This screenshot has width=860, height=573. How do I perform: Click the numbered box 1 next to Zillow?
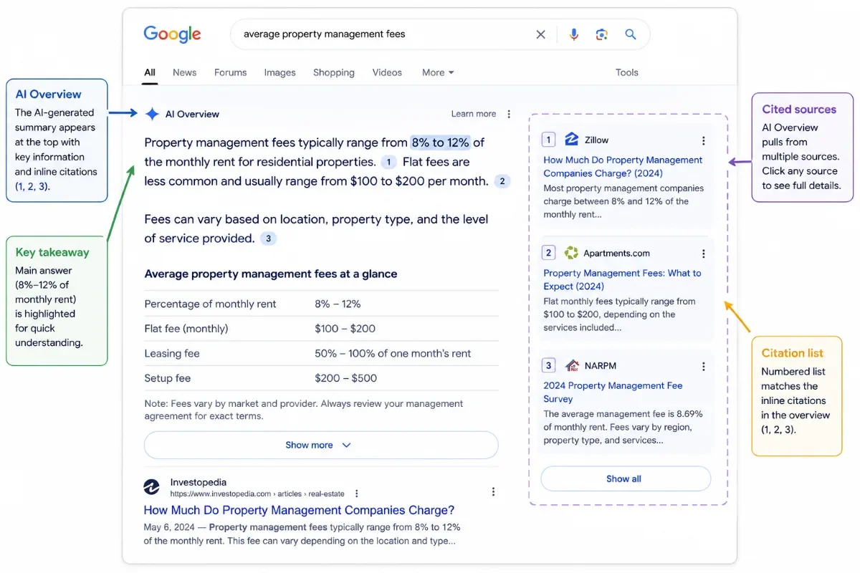[549, 140]
